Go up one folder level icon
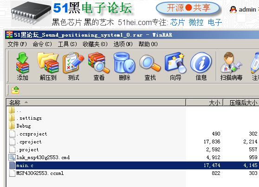This screenshot has width=259, height=187. (15, 90)
